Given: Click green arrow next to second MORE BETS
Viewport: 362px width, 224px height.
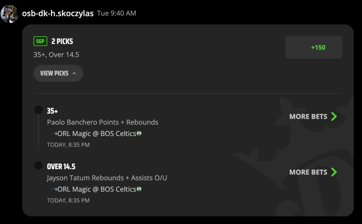Looking at the screenshot, I should [334, 172].
